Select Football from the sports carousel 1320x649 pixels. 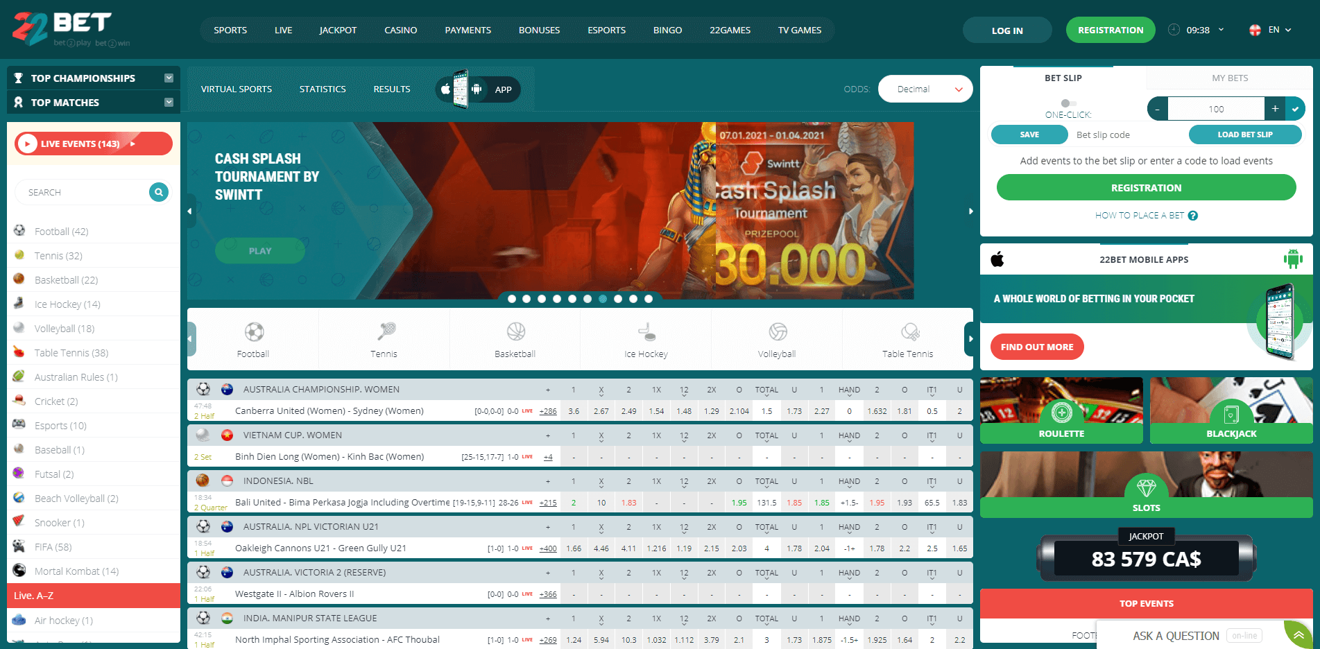tap(252, 339)
